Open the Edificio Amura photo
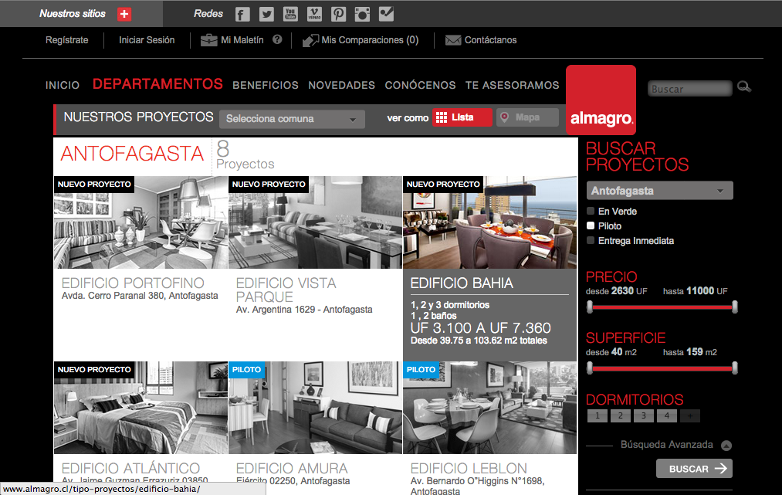The width and height of the screenshot is (782, 495). point(315,408)
